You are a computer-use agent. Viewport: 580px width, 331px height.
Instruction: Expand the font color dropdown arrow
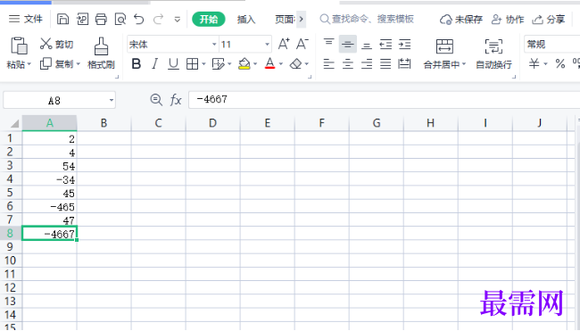[x=281, y=64]
